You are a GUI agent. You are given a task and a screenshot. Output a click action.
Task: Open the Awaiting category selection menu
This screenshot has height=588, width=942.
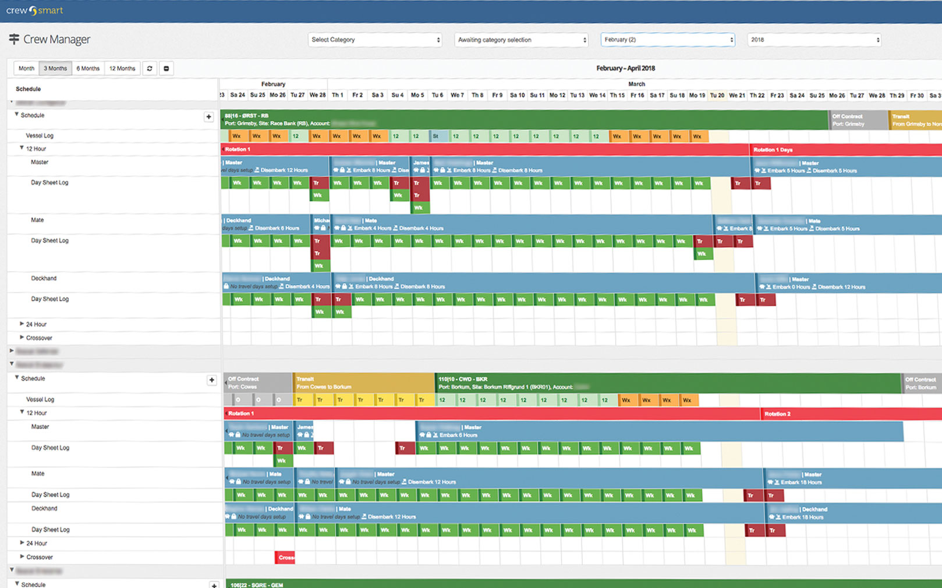[x=522, y=40]
